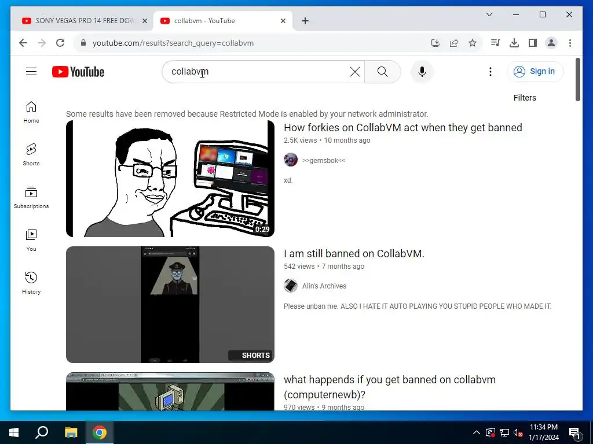Open the Filters option
The width and height of the screenshot is (593, 444).
pos(525,98)
